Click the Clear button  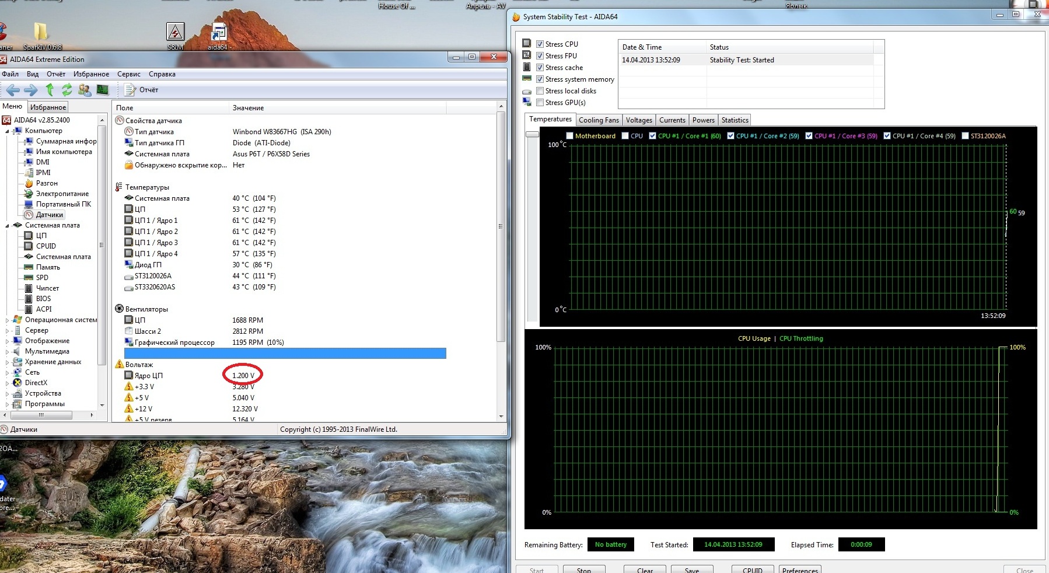(x=645, y=570)
